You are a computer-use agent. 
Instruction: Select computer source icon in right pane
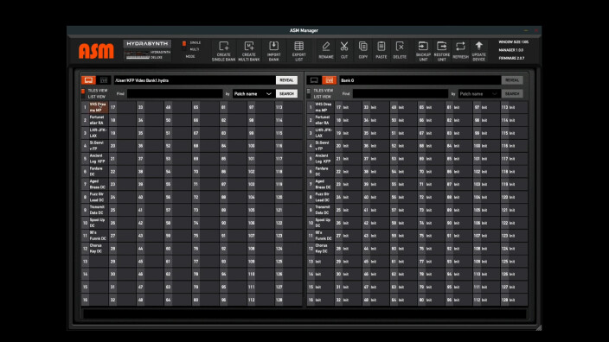314,80
